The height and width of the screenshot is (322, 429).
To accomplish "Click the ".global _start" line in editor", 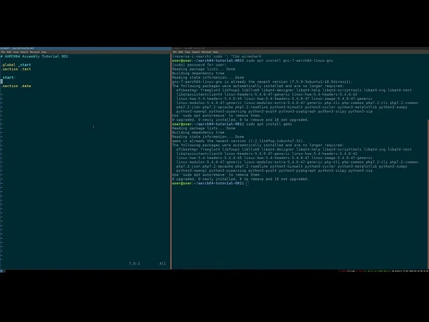I will pos(16,65).
